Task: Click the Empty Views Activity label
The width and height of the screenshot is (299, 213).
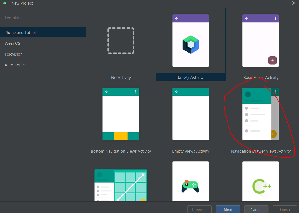Action: coord(191,151)
